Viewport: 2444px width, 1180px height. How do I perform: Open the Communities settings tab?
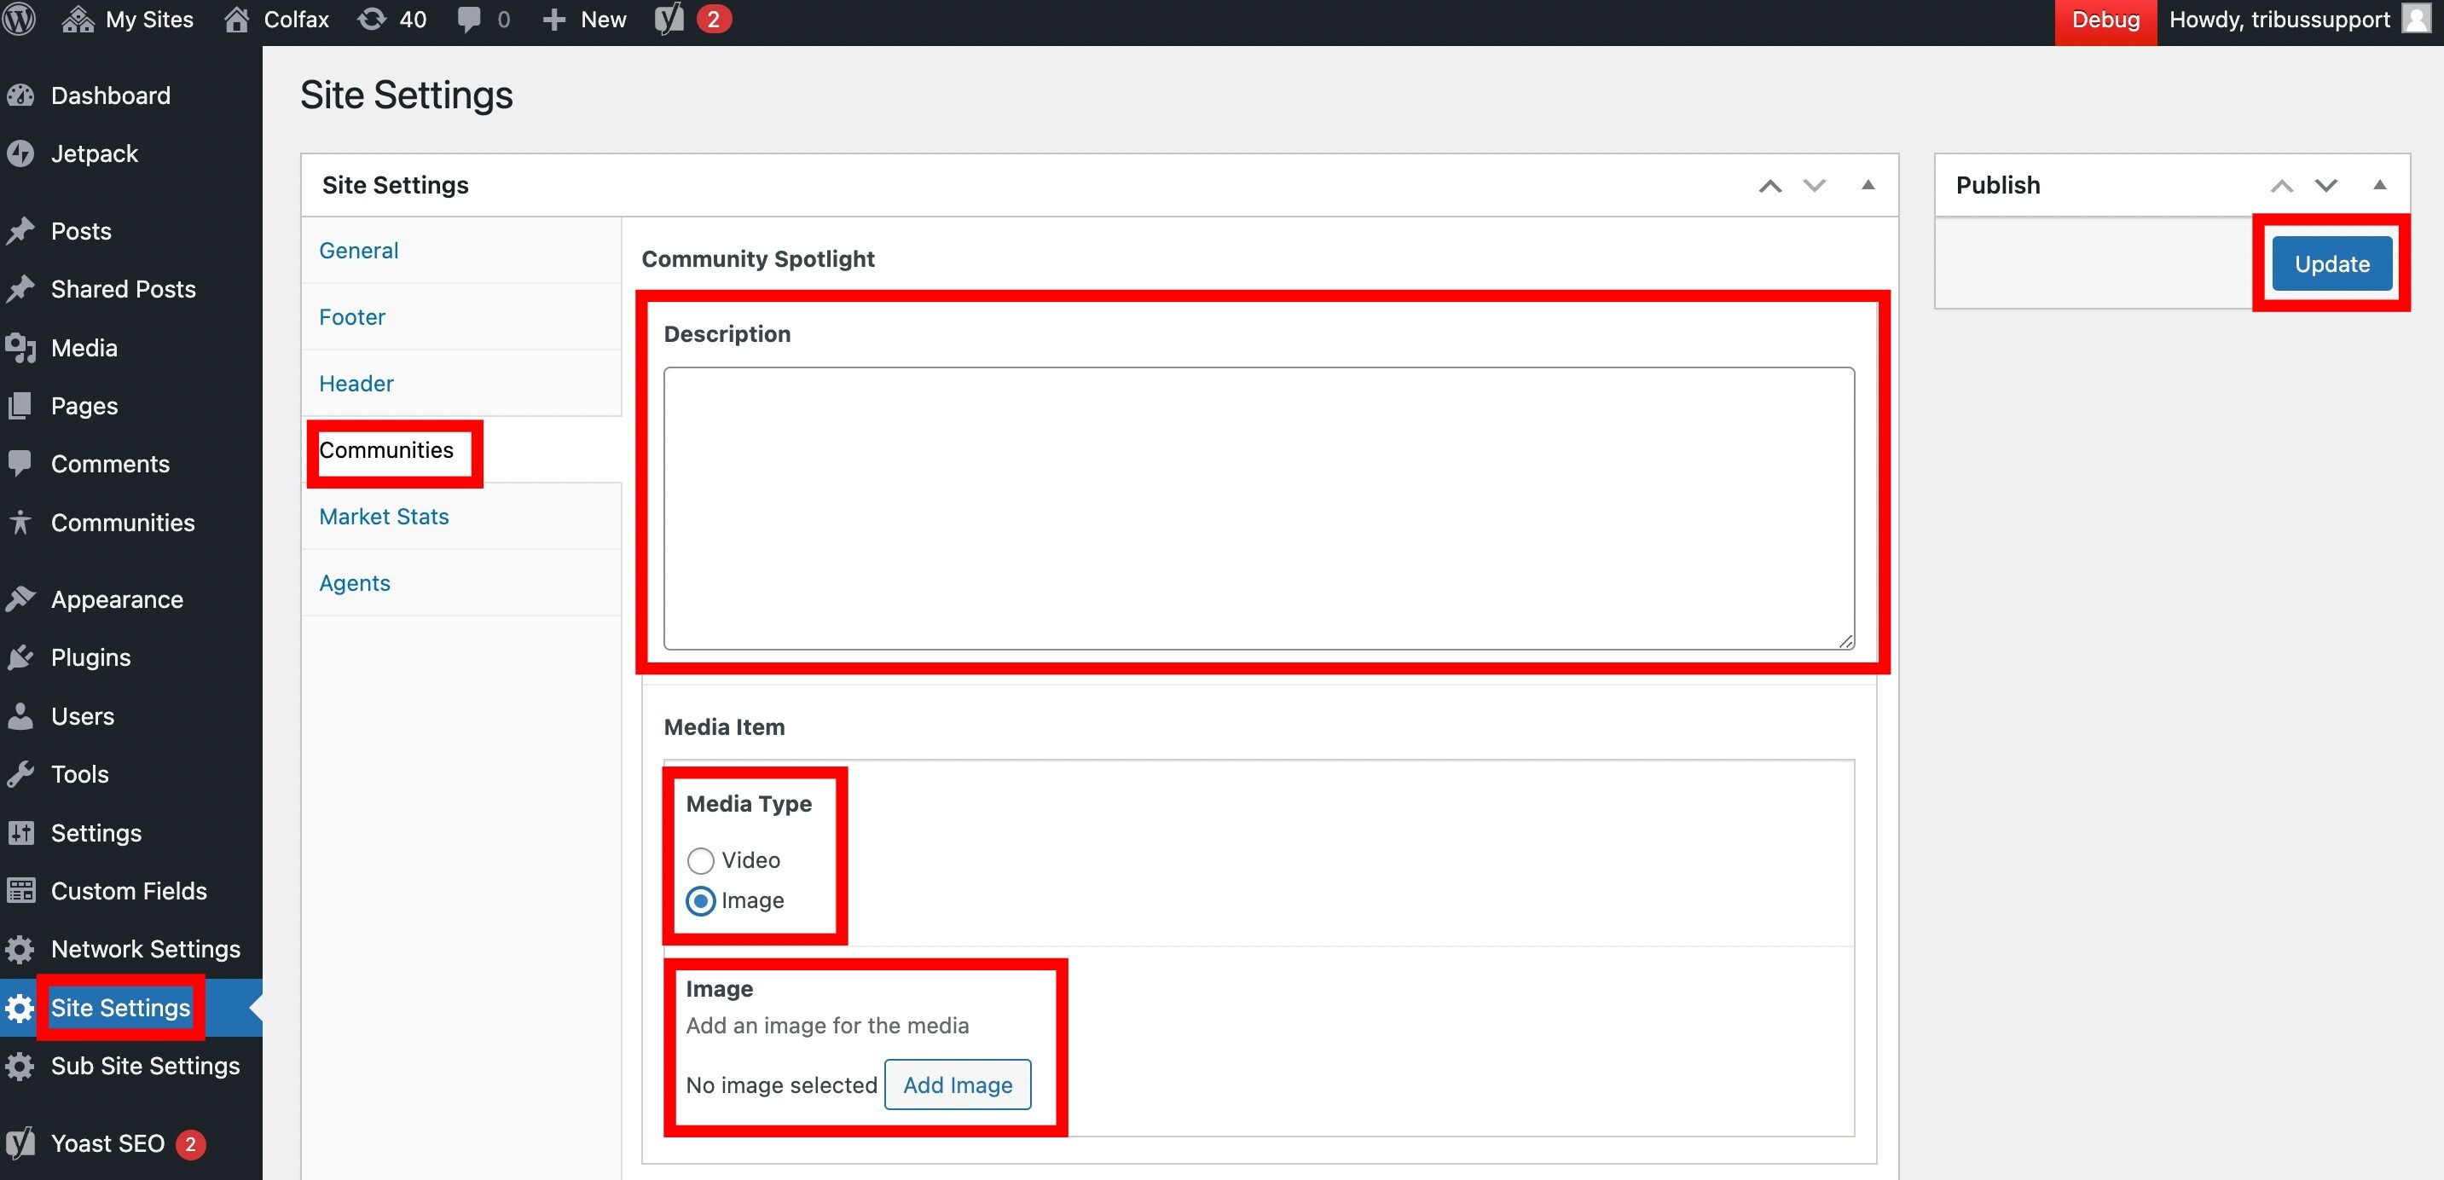coord(461,449)
